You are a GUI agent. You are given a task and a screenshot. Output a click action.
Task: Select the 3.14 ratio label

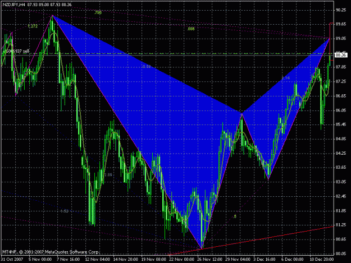point(286,78)
